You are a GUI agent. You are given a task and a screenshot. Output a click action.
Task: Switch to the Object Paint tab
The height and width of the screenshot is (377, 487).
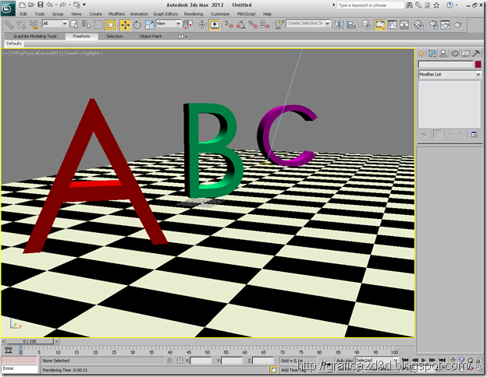point(151,37)
